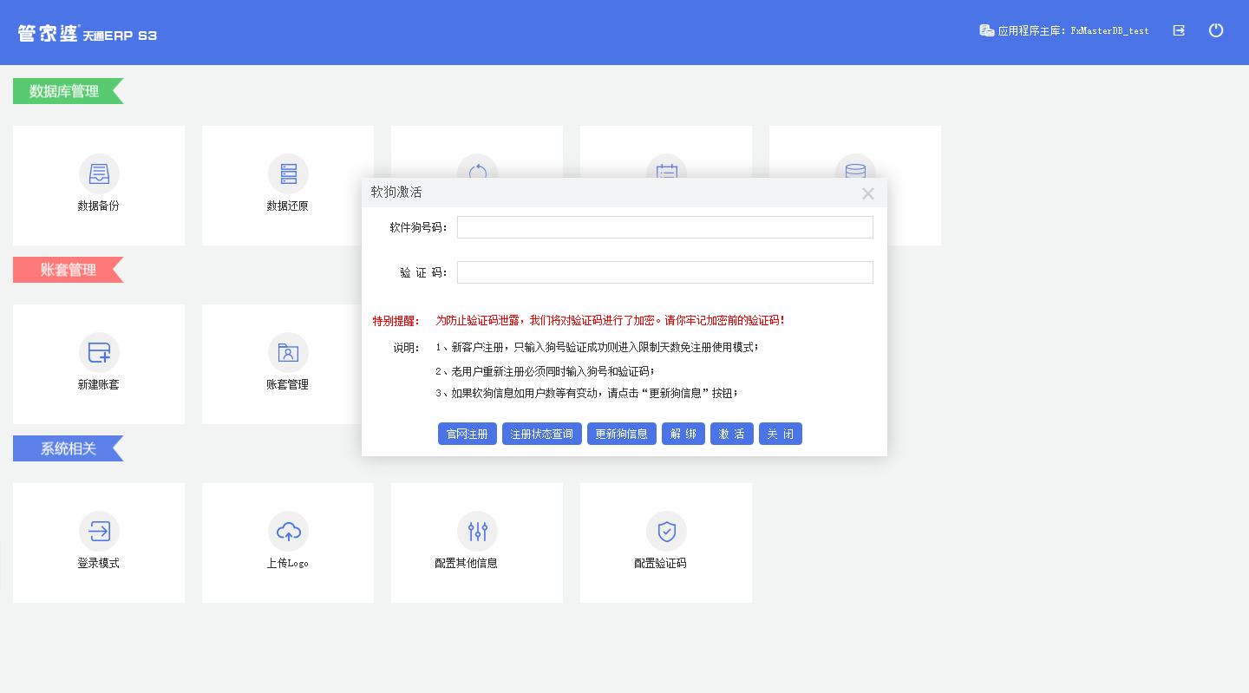Viewport: 1249px width, 693px height.
Task: Click instruction line 3 about 更新狗信息
Action: (x=587, y=393)
